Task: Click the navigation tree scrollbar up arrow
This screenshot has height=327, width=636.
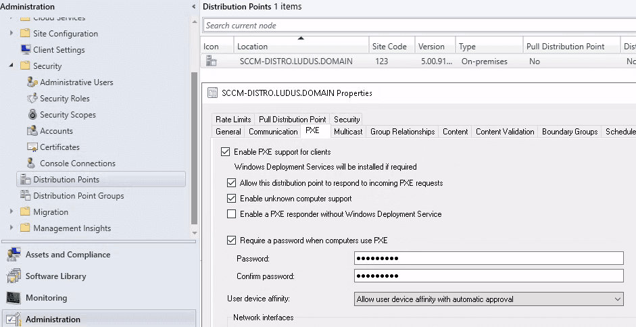Action: click(194, 22)
